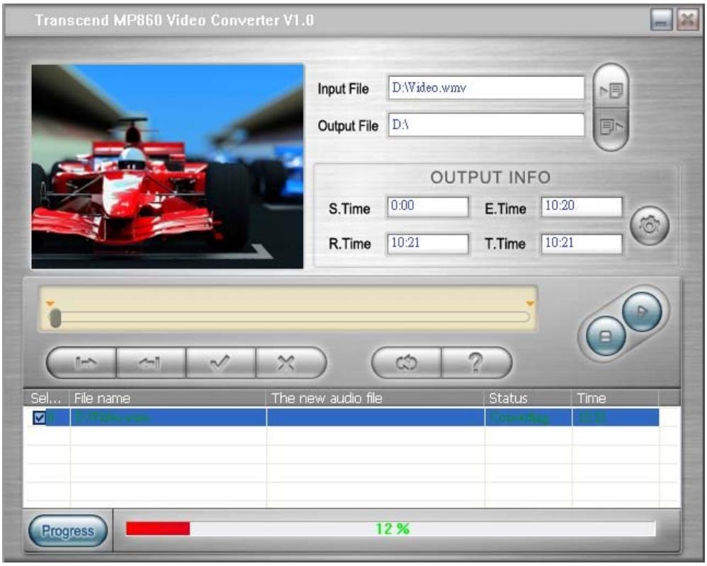Open help with question mark icon
707x566 pixels.
point(477,362)
